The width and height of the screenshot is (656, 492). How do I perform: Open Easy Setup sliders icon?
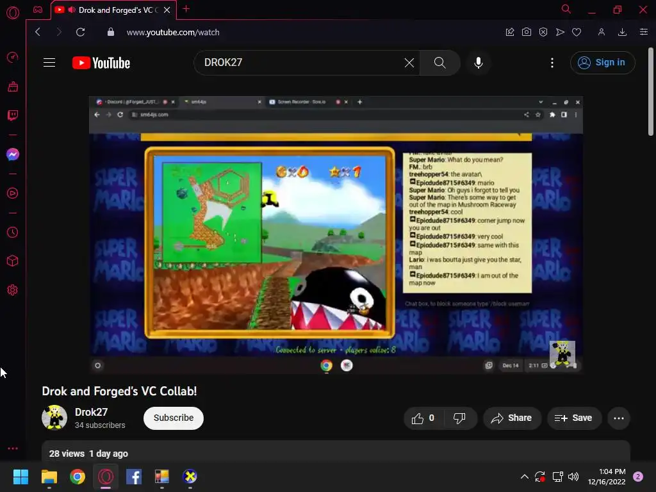tap(644, 32)
